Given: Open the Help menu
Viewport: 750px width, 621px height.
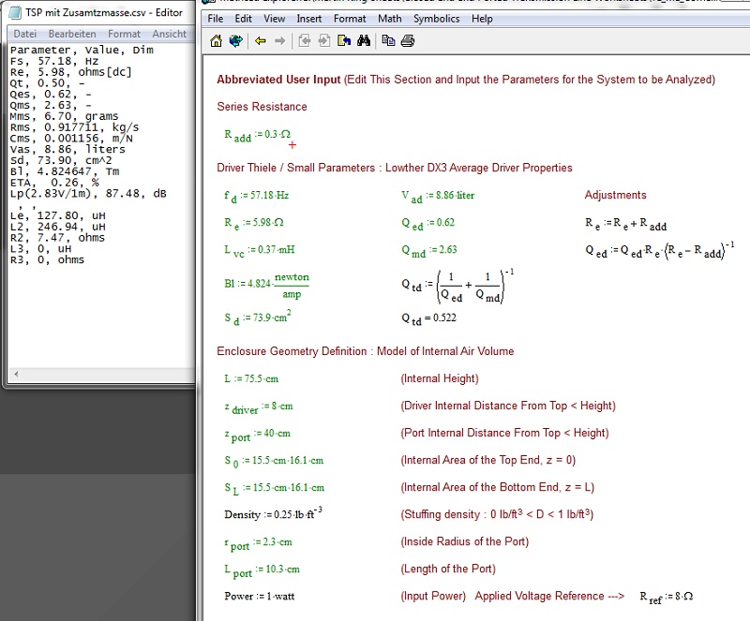Looking at the screenshot, I should pyautogui.click(x=482, y=19).
